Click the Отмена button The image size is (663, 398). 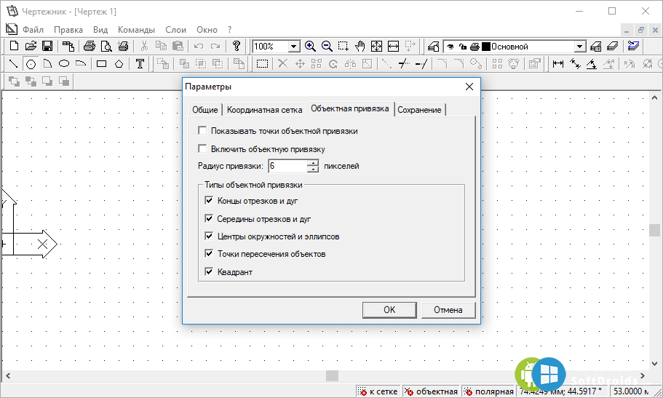tap(448, 310)
